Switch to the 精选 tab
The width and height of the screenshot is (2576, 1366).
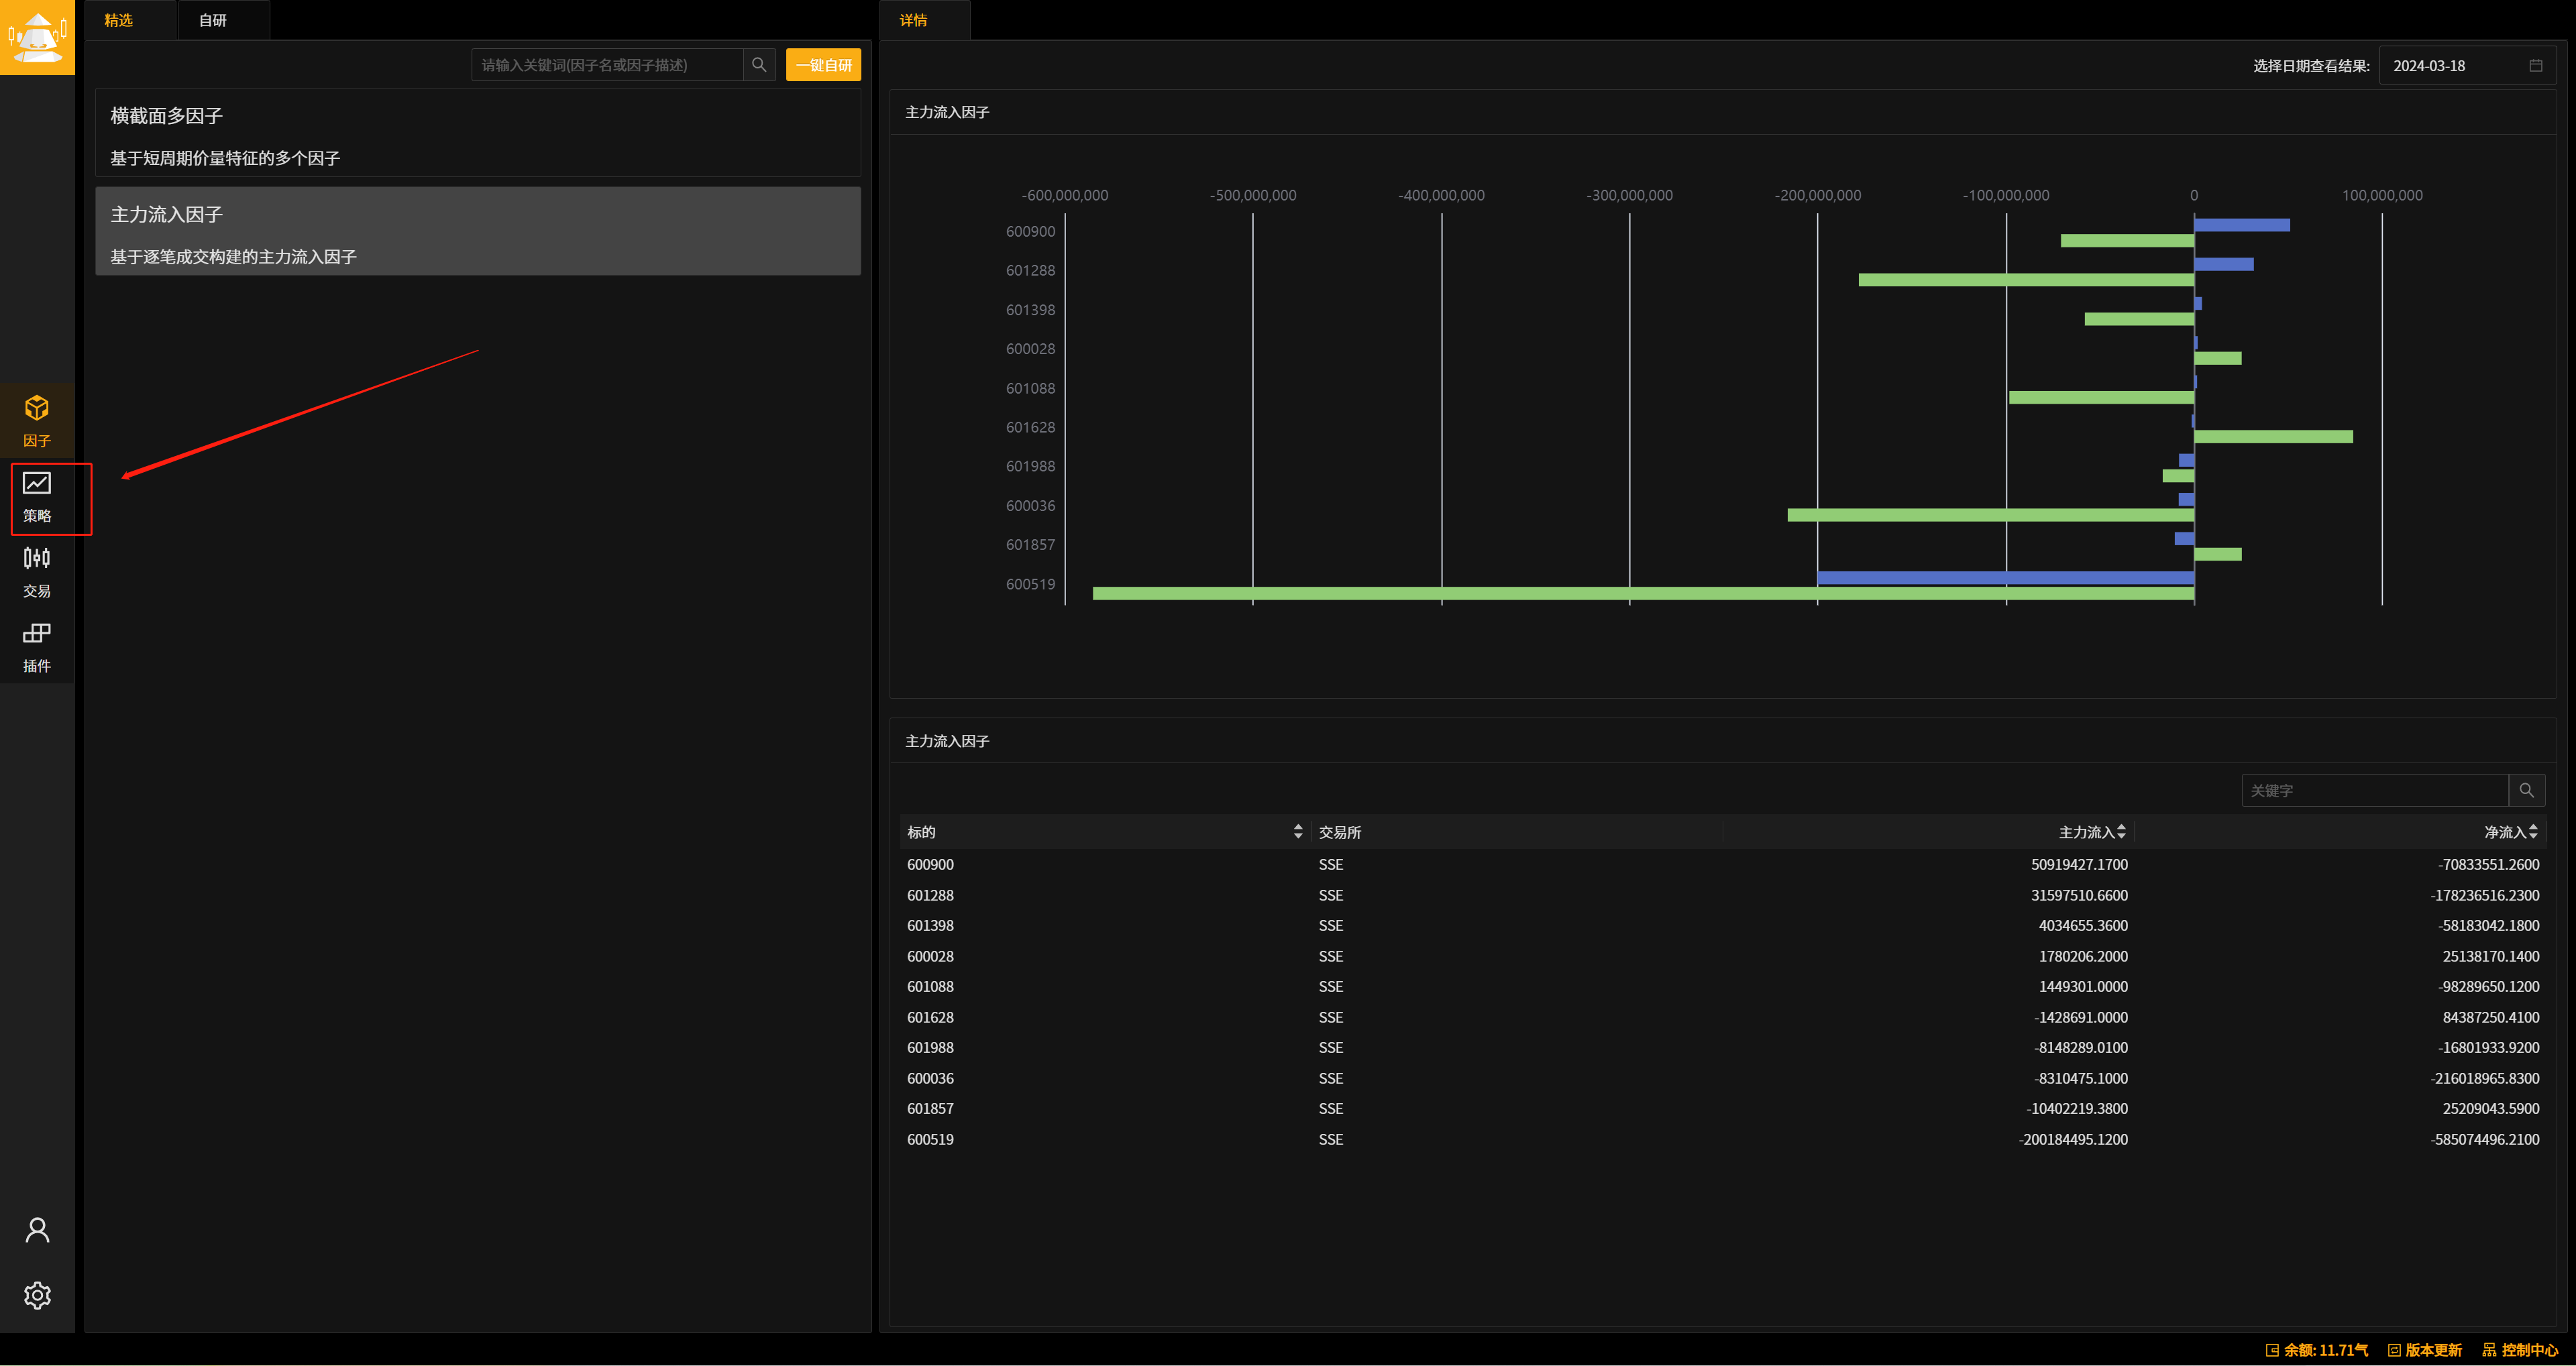(x=119, y=20)
